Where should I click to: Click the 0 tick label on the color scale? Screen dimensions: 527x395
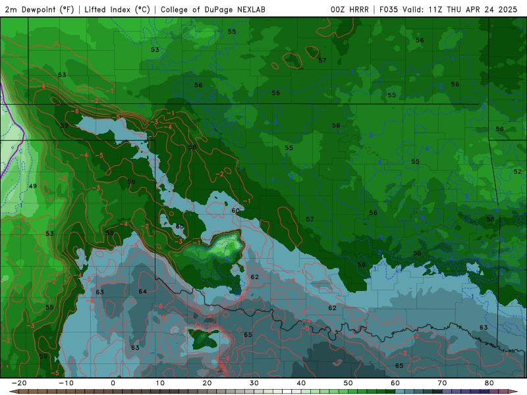coord(113,383)
